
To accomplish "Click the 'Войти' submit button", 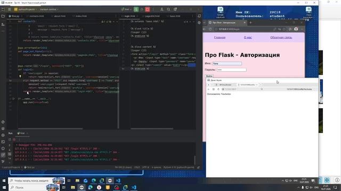I will click(x=209, y=76).
